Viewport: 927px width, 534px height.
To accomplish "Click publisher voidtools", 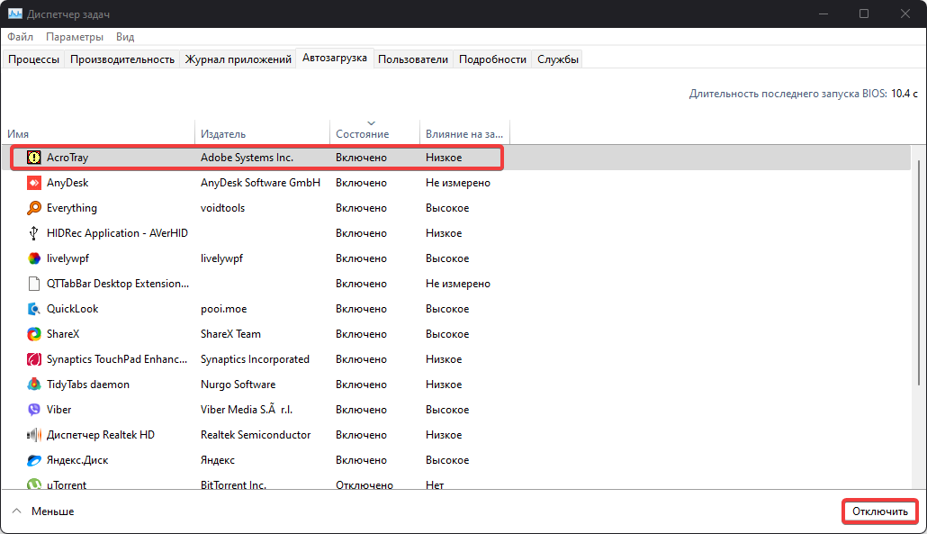I will (x=223, y=208).
